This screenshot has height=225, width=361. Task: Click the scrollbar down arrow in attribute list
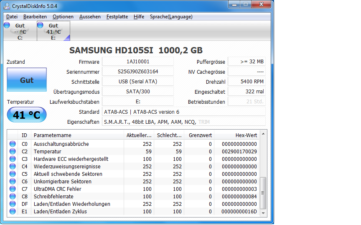(x=263, y=213)
